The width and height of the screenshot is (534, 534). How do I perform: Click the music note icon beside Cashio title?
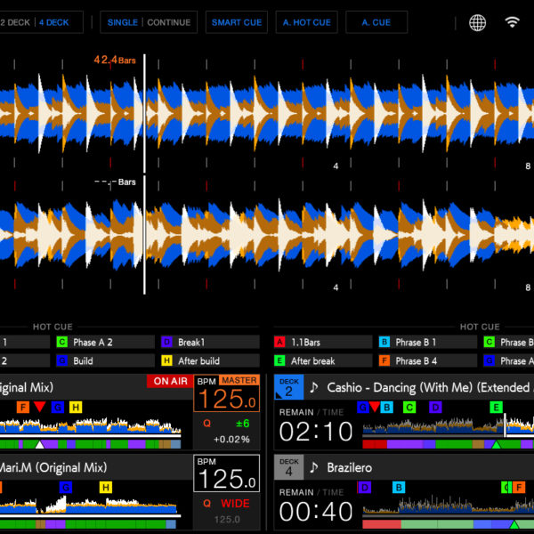click(x=314, y=387)
